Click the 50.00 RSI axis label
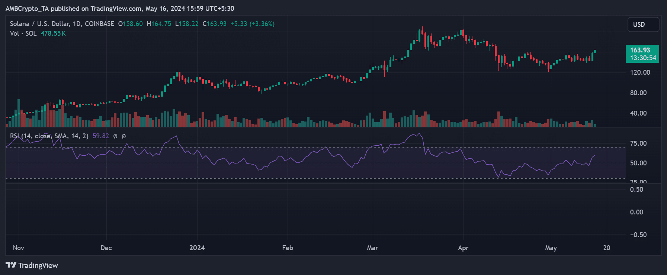The image size is (667, 275). point(638,163)
